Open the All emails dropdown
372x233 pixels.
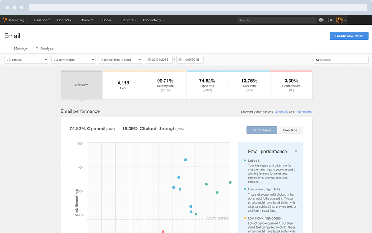26,59
